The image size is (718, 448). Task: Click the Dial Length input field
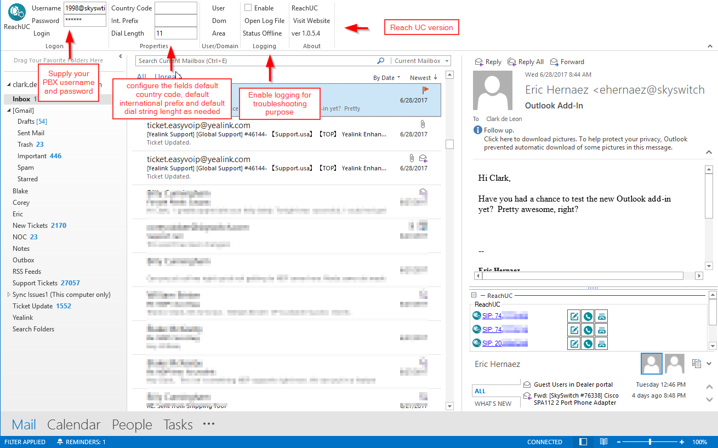[175, 33]
